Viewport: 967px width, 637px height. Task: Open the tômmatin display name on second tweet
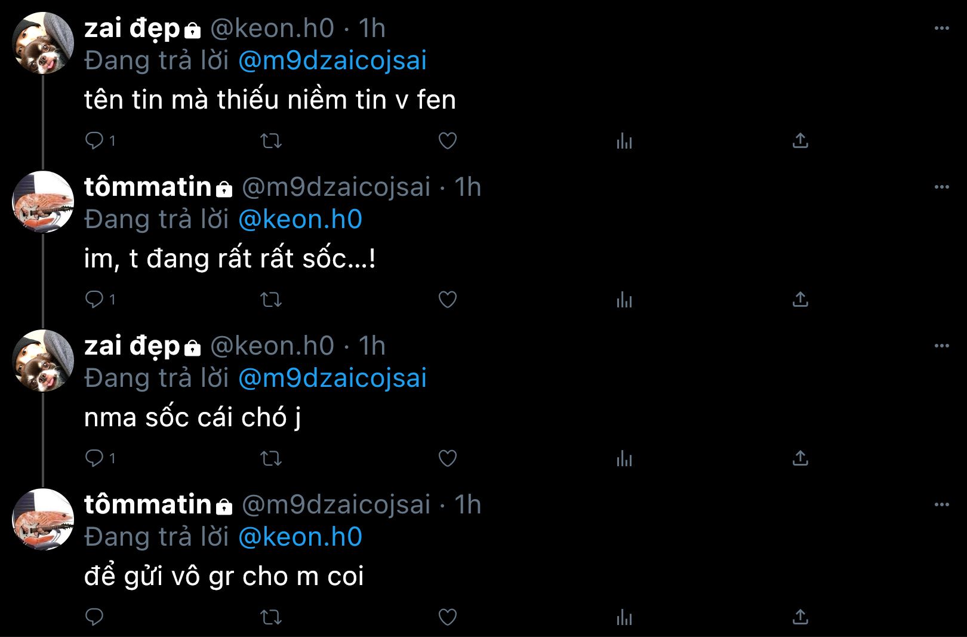(x=147, y=187)
